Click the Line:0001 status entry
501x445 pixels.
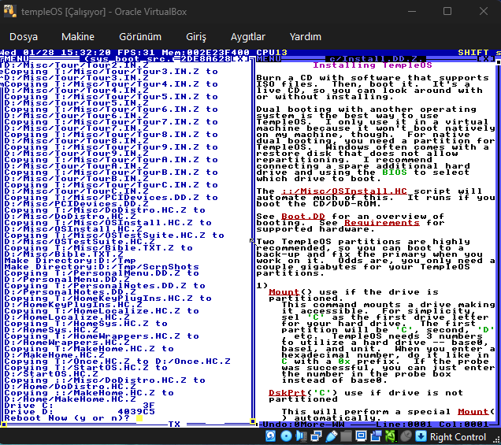(x=404, y=425)
